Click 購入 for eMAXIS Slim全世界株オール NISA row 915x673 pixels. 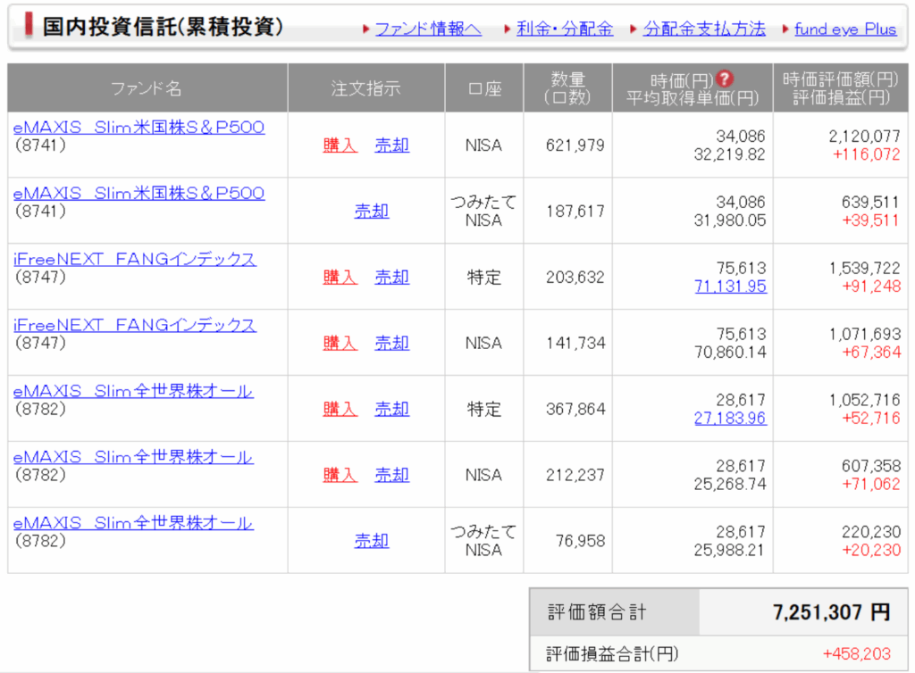340,474
